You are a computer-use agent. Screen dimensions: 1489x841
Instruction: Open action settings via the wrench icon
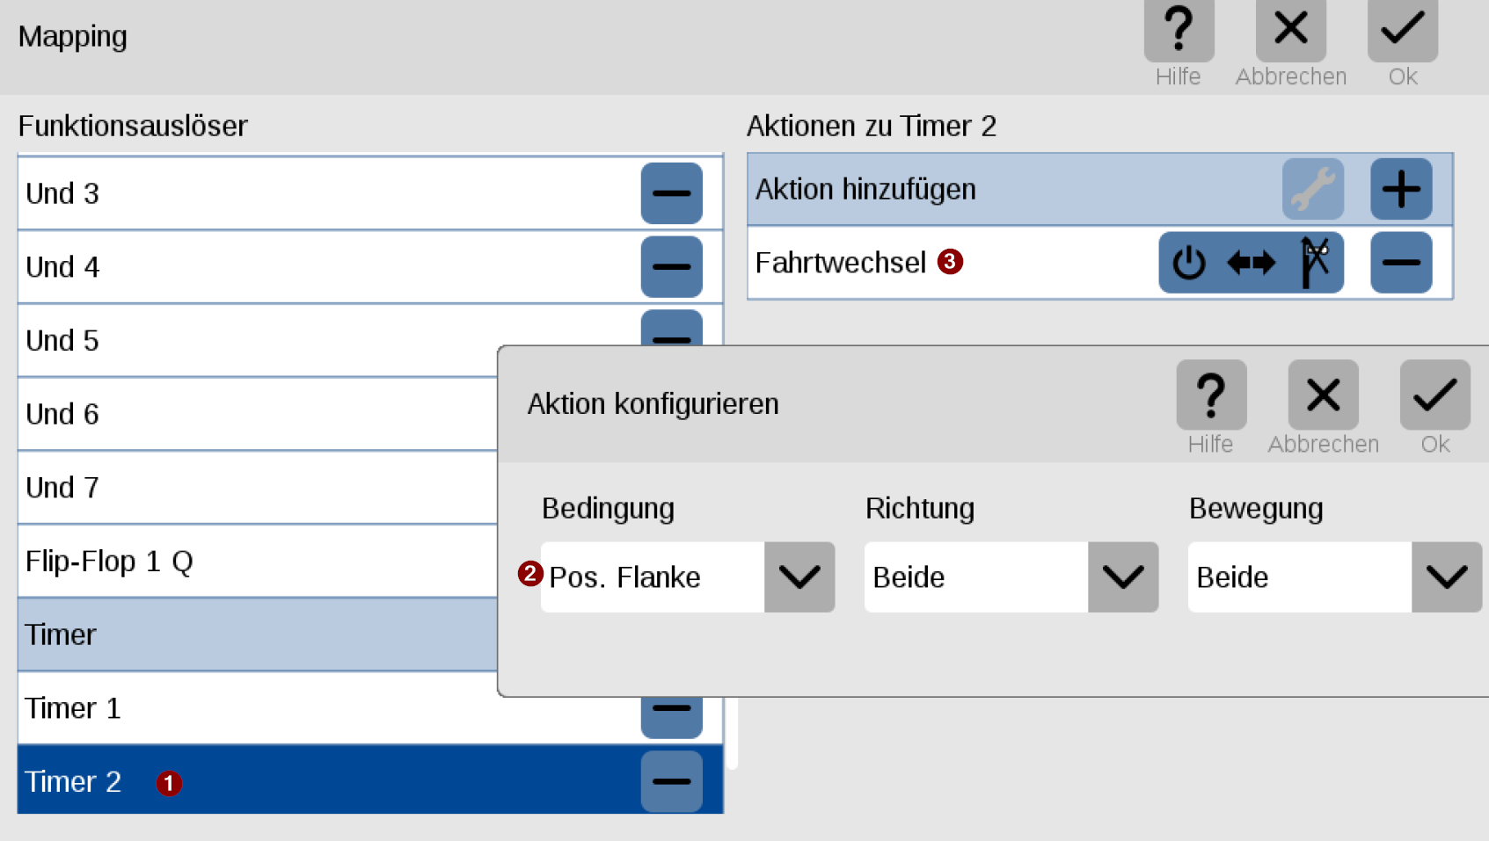[x=1313, y=189]
